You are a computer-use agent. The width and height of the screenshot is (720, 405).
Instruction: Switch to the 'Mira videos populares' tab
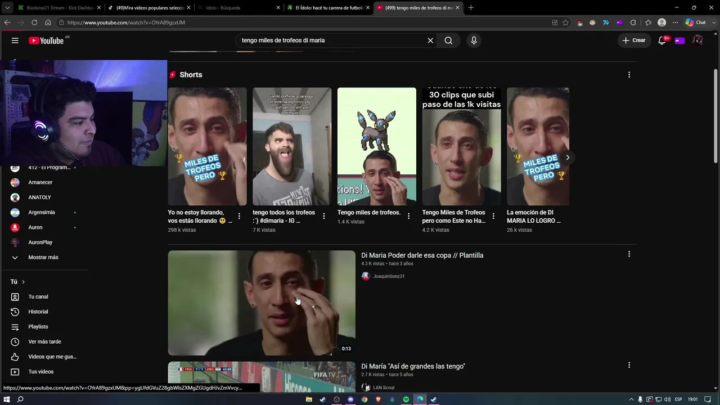point(149,8)
